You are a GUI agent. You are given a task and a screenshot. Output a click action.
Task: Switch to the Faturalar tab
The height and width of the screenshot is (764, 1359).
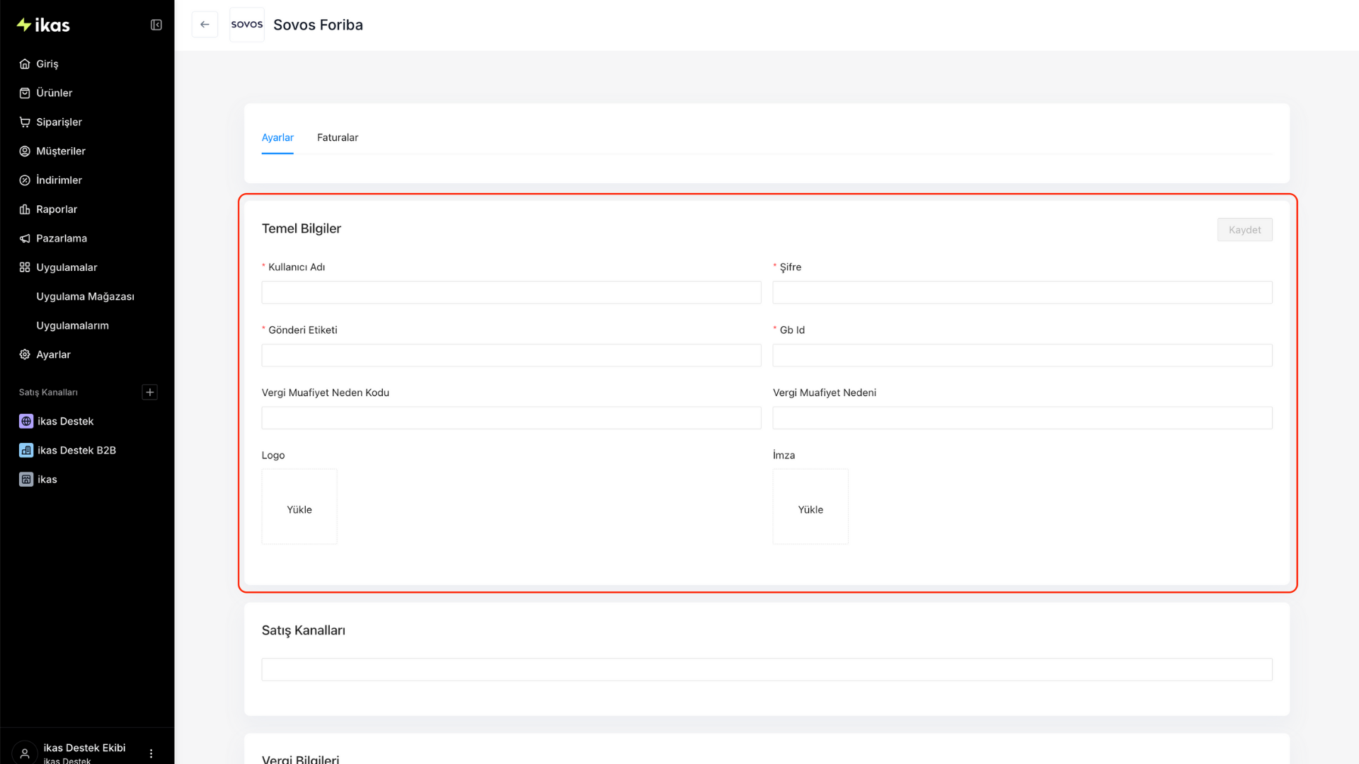[338, 137]
